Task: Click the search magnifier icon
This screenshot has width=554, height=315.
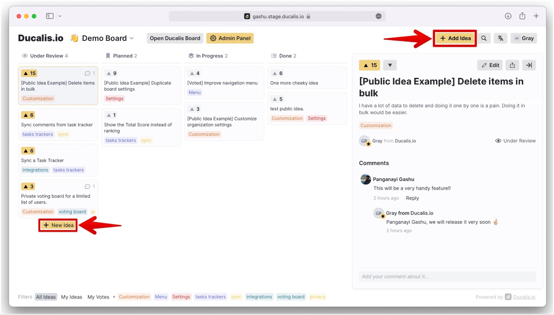Action: (x=484, y=38)
